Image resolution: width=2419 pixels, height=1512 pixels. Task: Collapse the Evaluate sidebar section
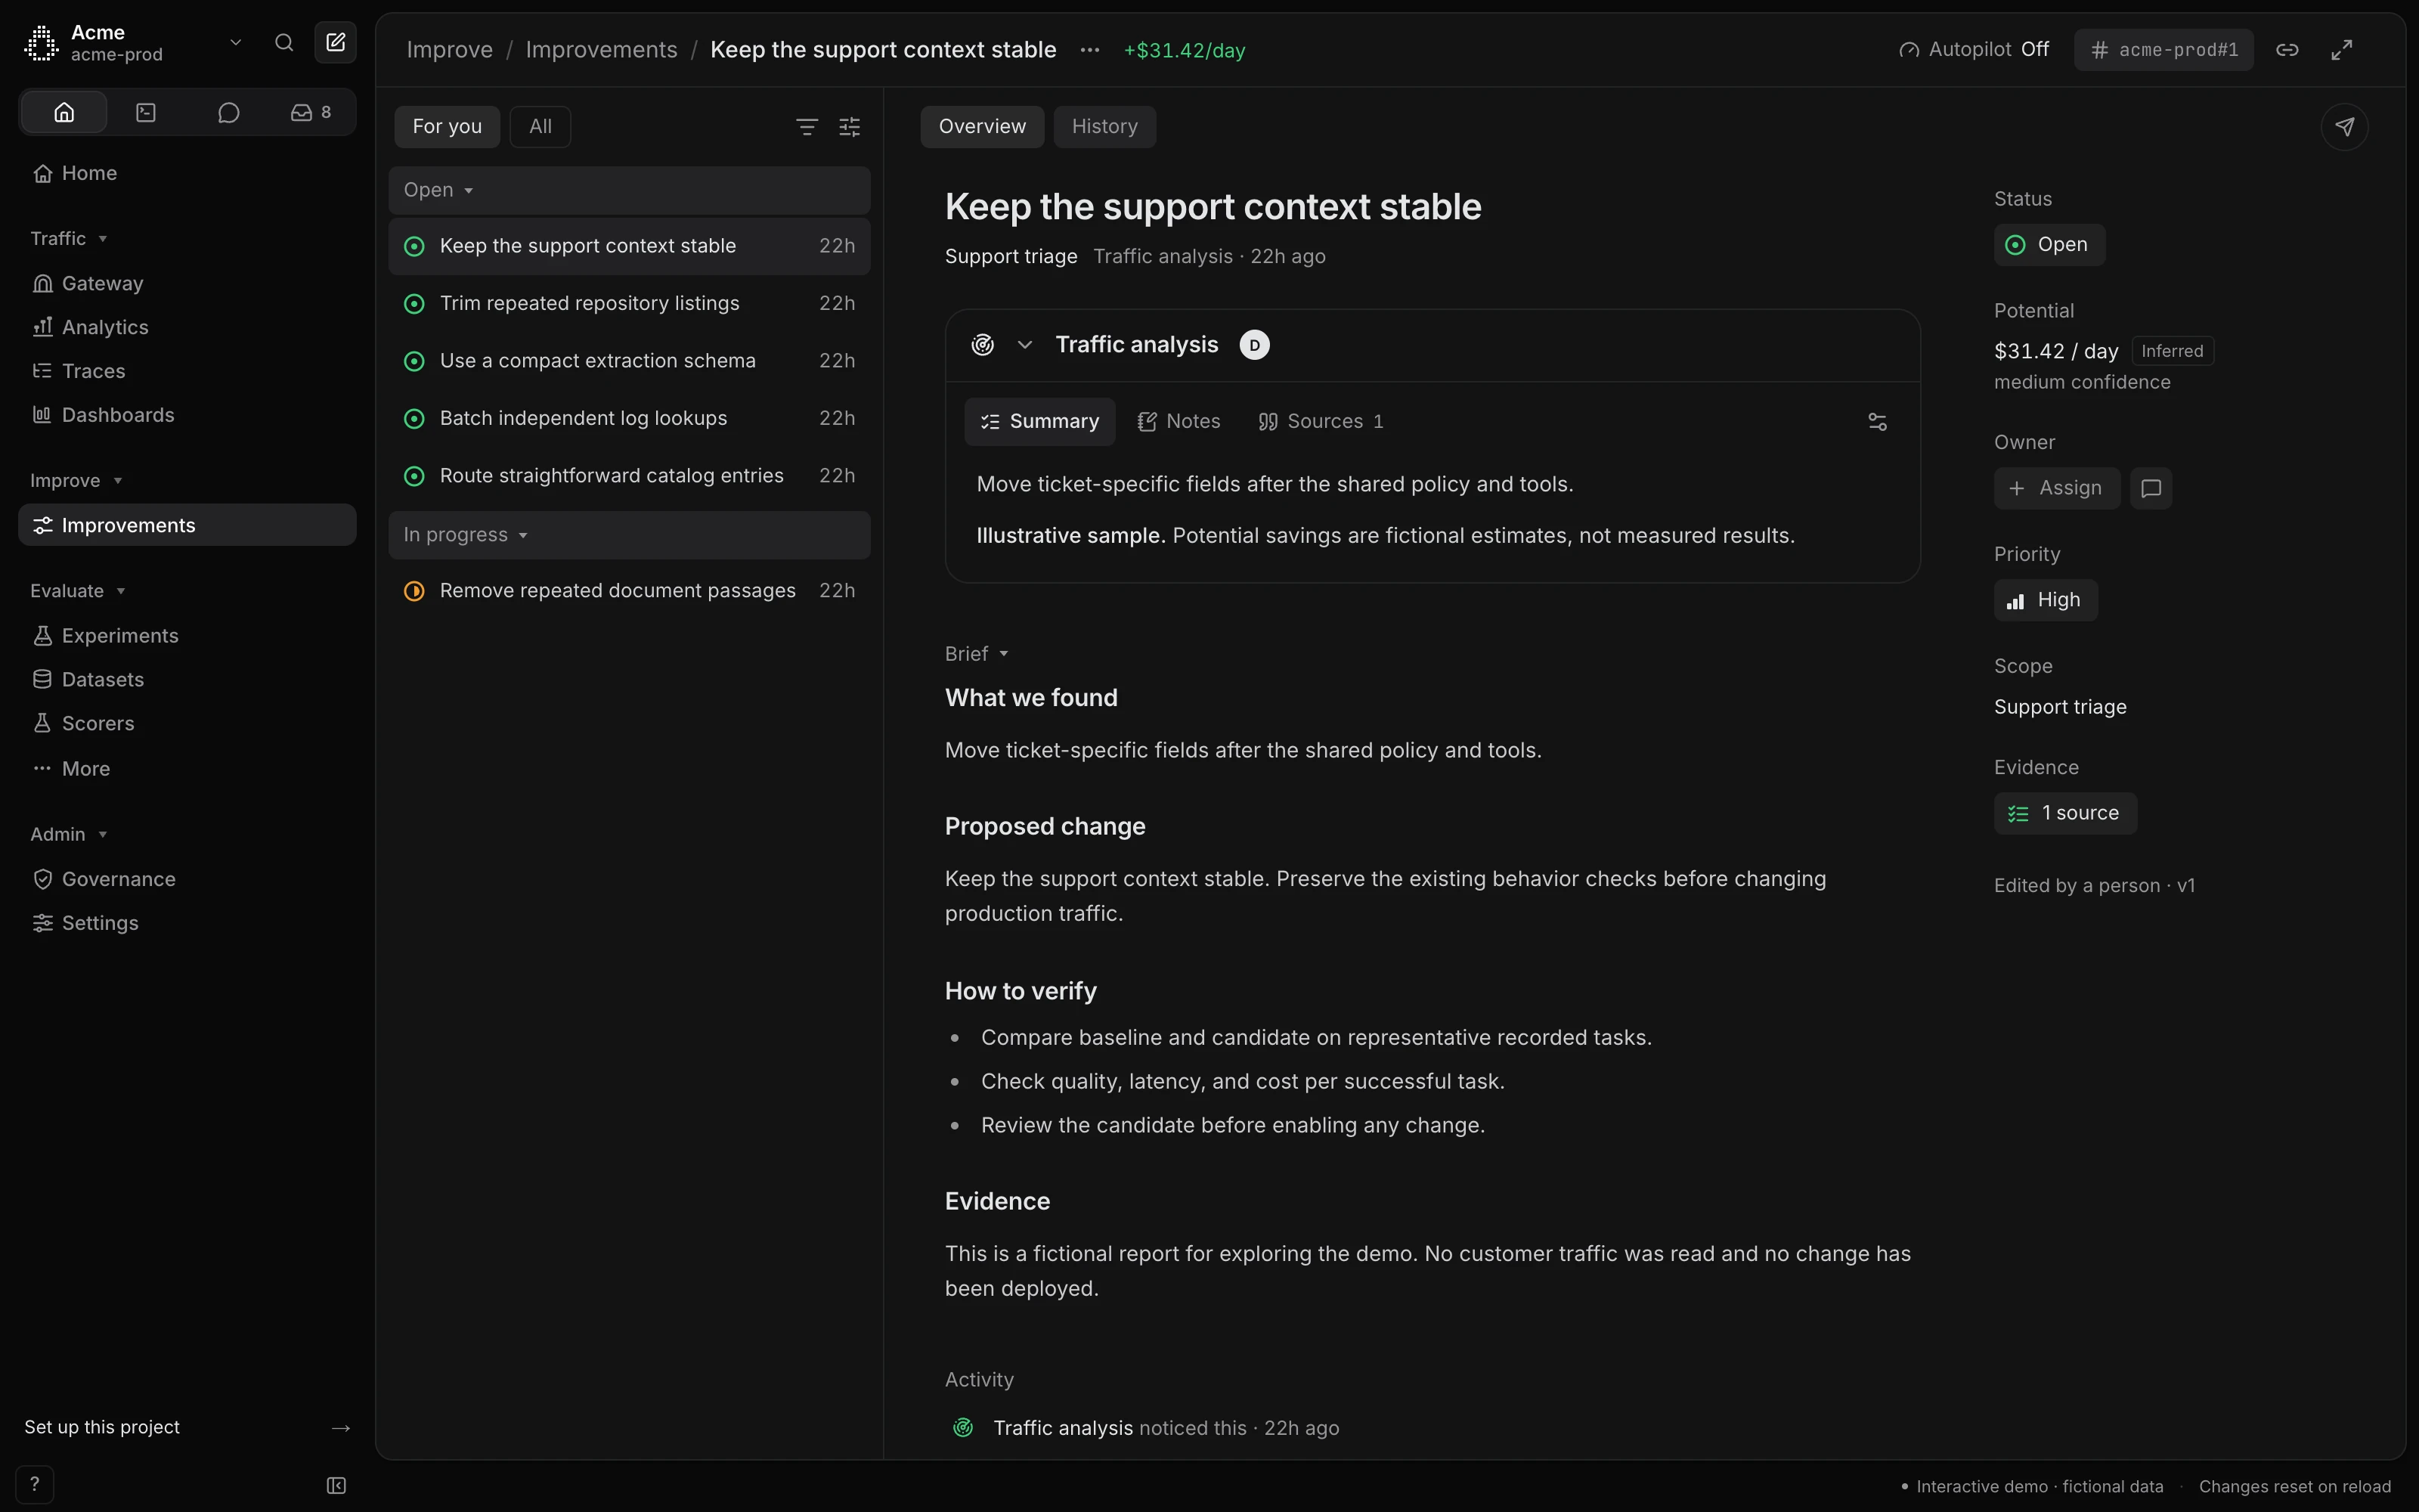tap(77, 591)
